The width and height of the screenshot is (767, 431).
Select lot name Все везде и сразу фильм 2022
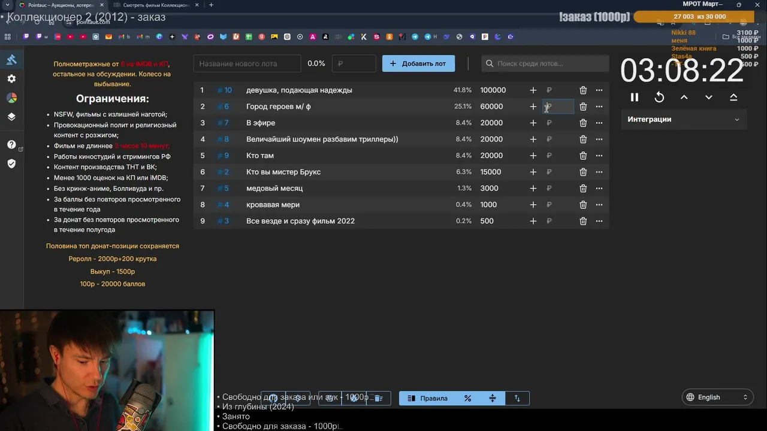(300, 221)
